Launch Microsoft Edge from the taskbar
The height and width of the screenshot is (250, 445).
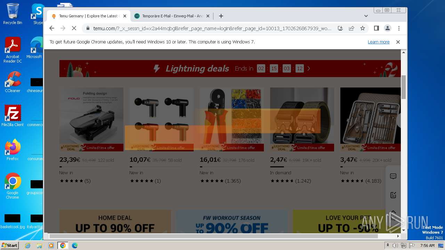point(75,245)
